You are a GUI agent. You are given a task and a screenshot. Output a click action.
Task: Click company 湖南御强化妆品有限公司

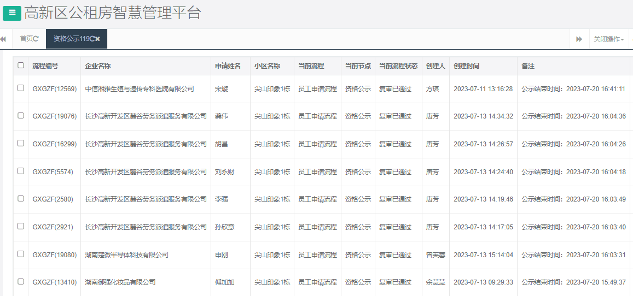(120, 282)
